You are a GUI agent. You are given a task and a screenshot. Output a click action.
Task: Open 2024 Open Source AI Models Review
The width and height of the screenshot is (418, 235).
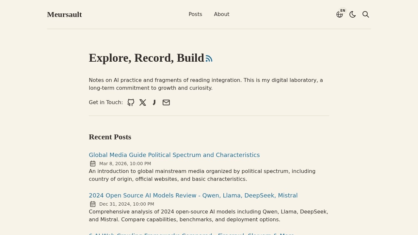(193, 196)
